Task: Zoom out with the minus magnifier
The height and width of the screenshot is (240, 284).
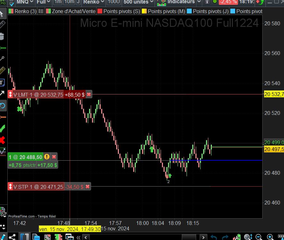Action: tap(259, 237)
